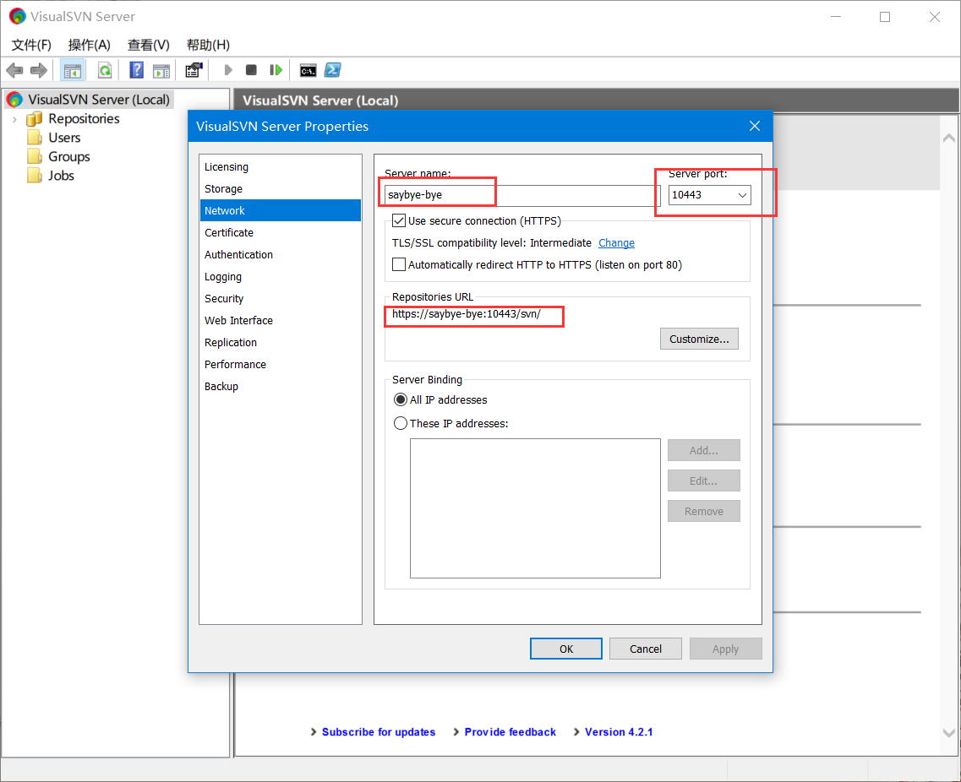
Task: Select the Jobs tree item label
Action: click(x=62, y=176)
